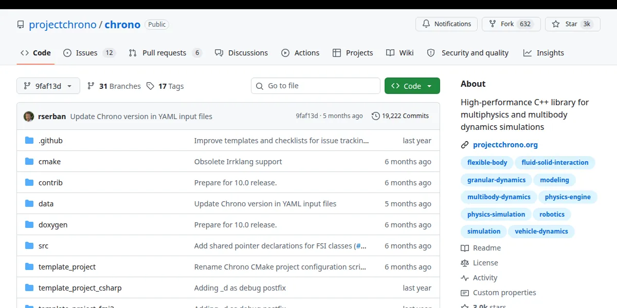Click the pulse icon beside Activity
Image resolution: width=617 pixels, height=308 pixels.
[465, 278]
